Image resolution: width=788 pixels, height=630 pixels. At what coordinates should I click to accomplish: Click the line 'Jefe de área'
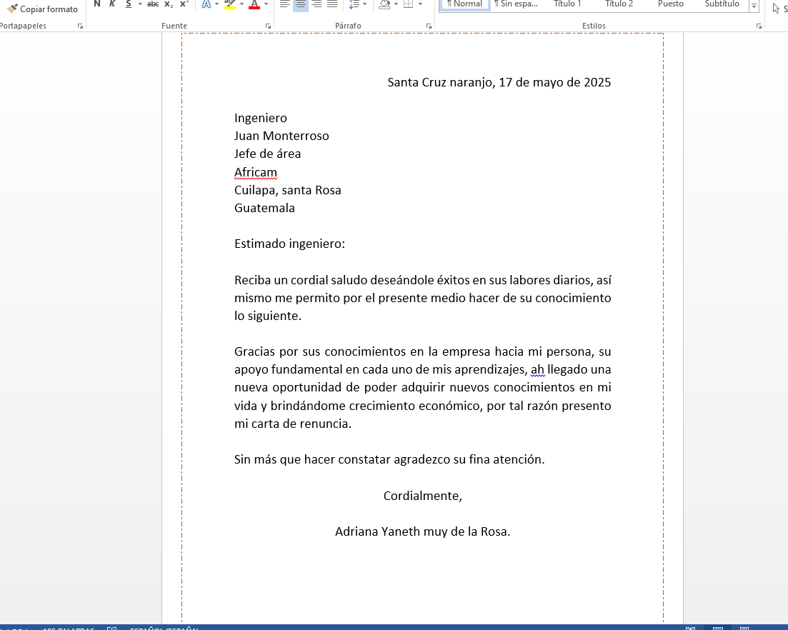pos(267,154)
